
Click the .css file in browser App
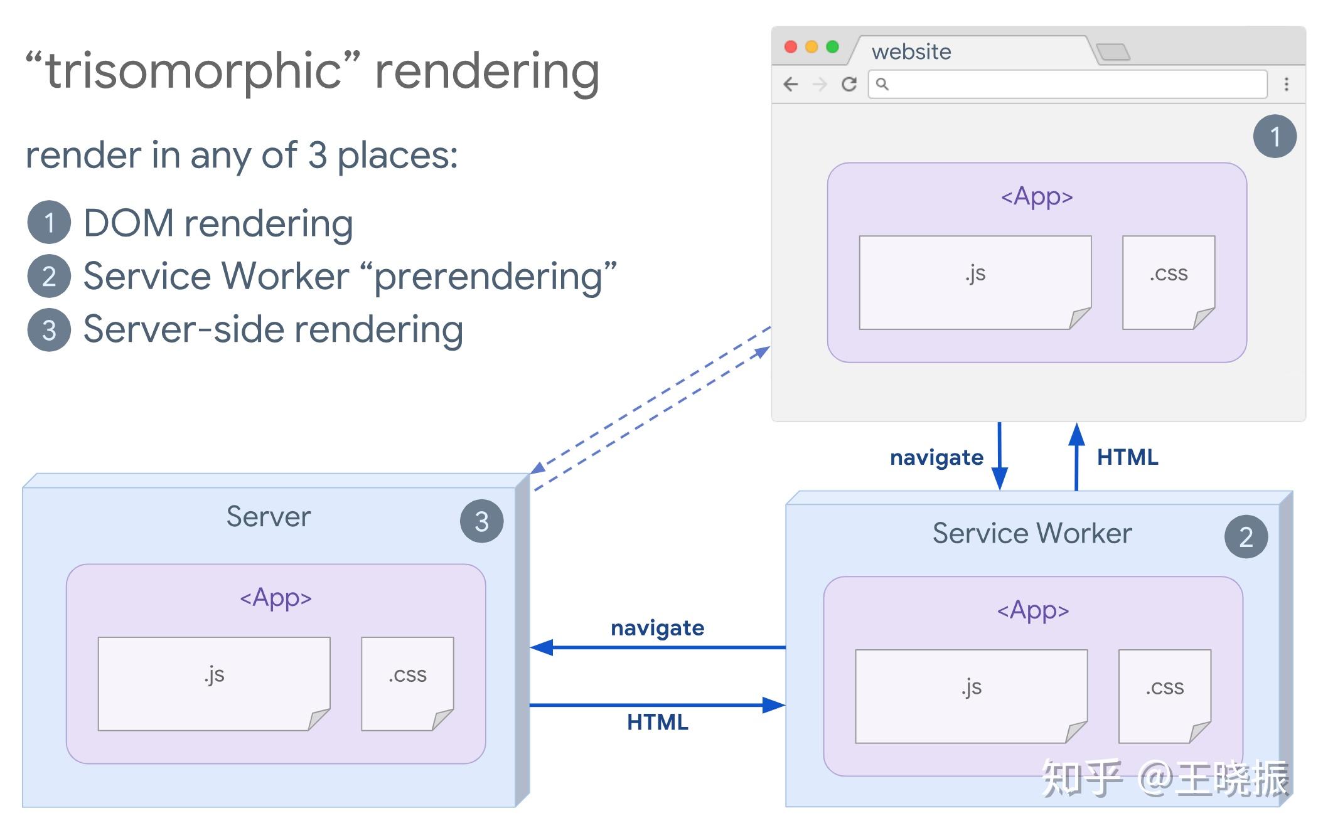1169,282
